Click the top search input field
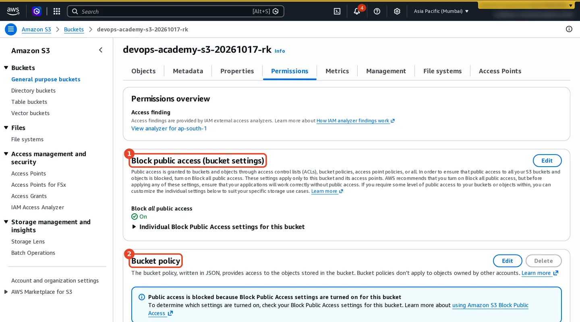The image size is (580, 322). (176, 11)
